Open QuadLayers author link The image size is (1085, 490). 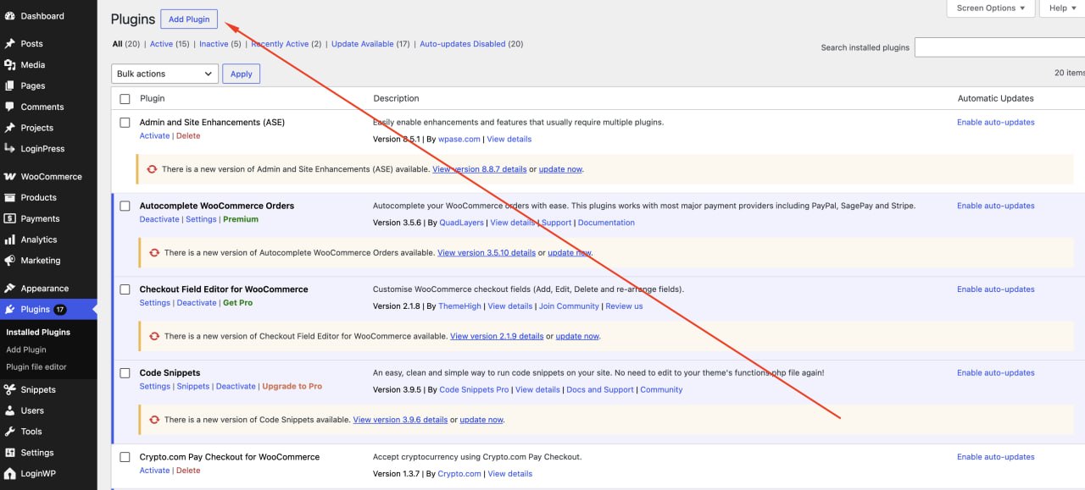point(462,223)
